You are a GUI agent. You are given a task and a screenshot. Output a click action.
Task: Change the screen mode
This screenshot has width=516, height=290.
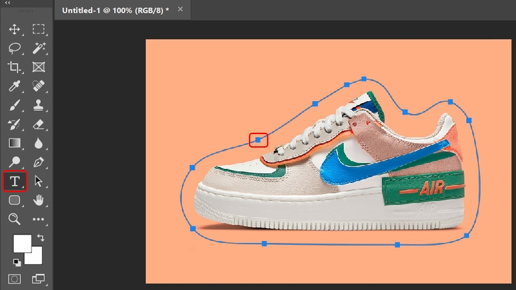click(39, 279)
